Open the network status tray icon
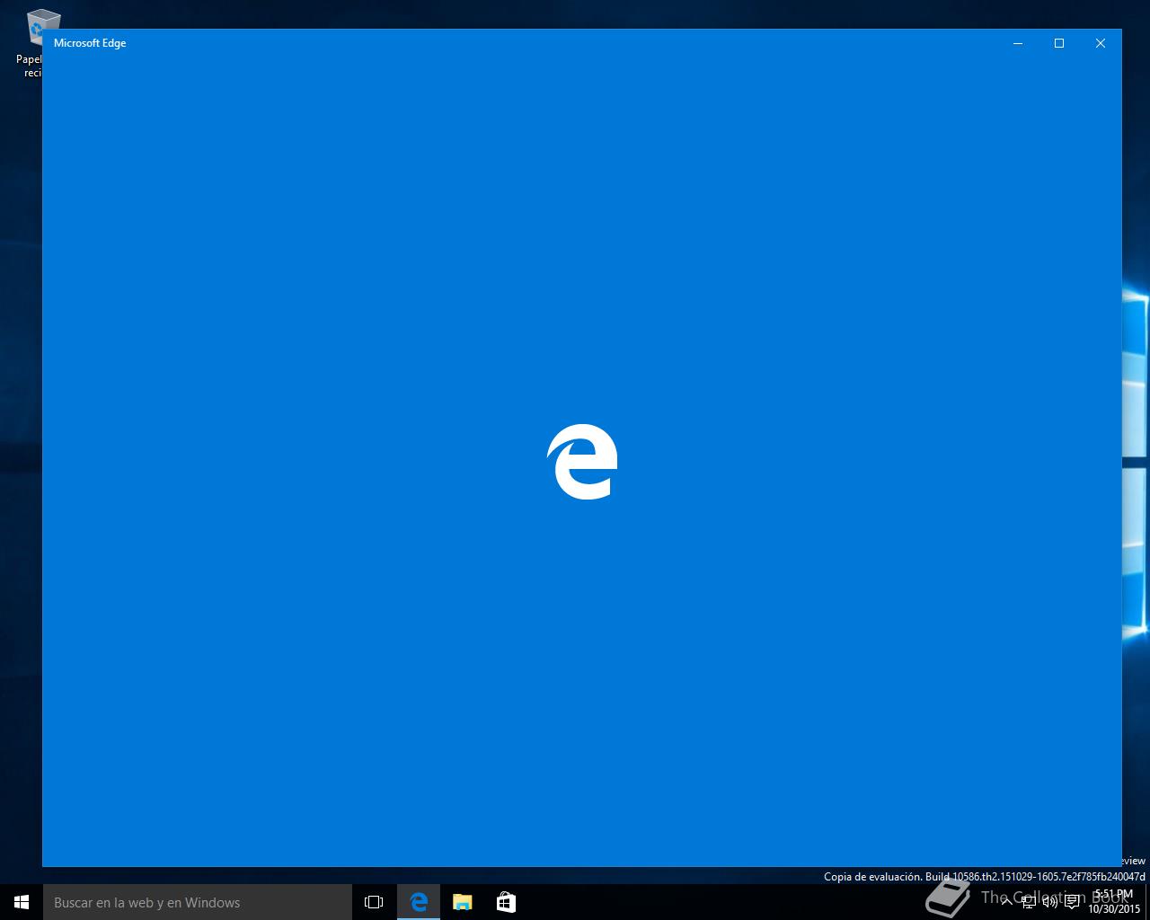The height and width of the screenshot is (920, 1150). click(x=1029, y=902)
